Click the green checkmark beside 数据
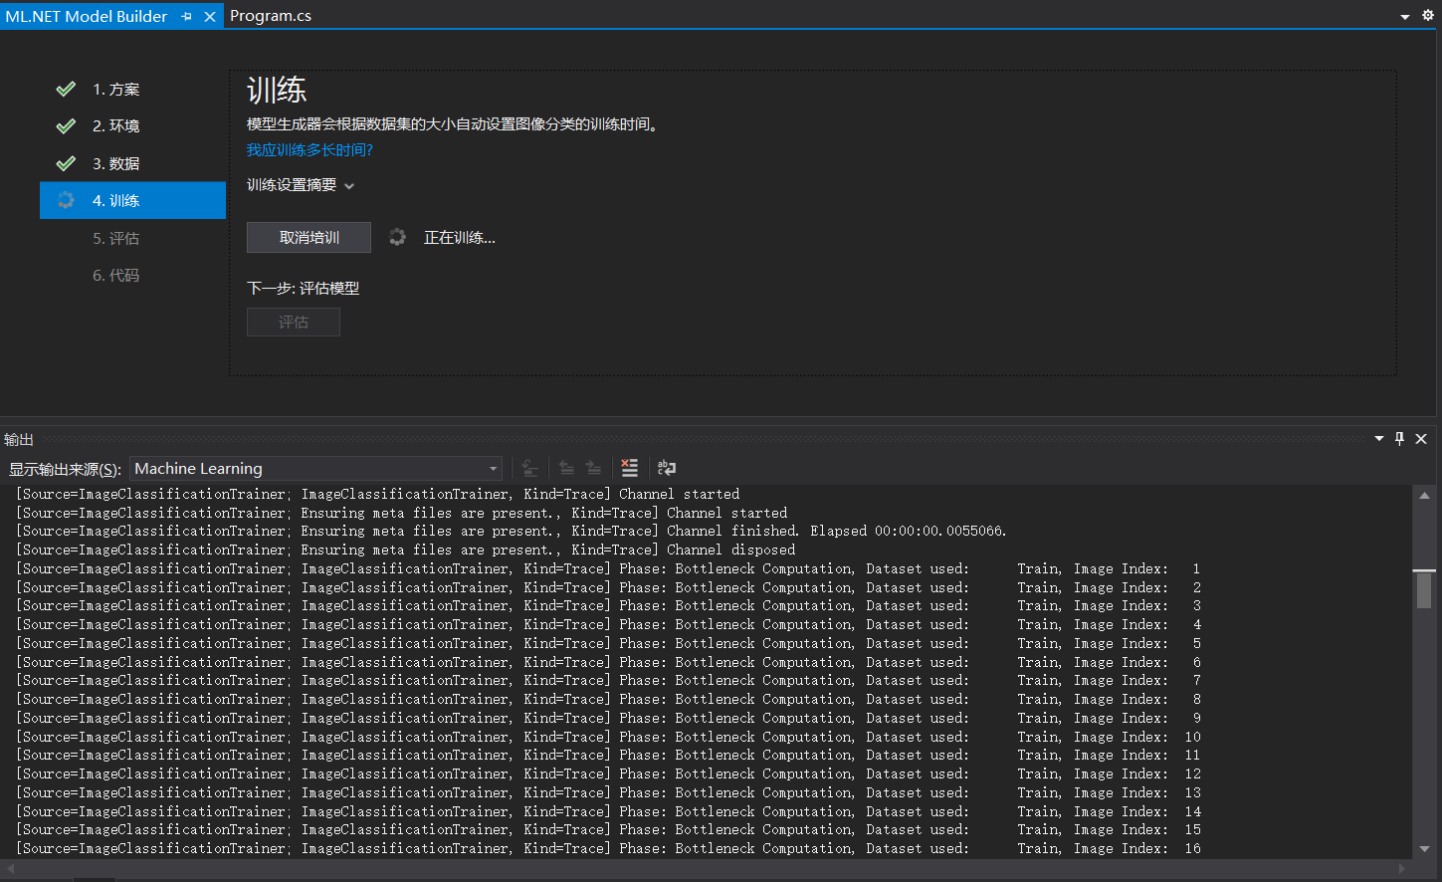The image size is (1442, 882). pyautogui.click(x=66, y=163)
